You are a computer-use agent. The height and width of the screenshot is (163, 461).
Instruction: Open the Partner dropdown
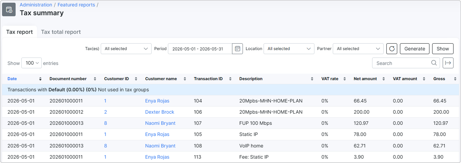click(358, 49)
